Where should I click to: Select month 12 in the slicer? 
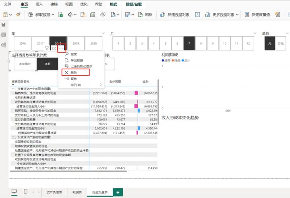[x=248, y=43]
